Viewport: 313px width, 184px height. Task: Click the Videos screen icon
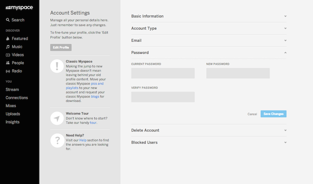8,55
